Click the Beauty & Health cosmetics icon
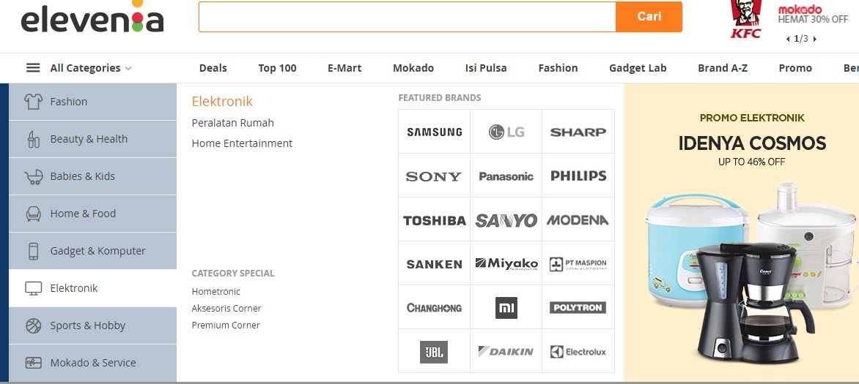Viewport: 859px width, 384px height. (34, 139)
